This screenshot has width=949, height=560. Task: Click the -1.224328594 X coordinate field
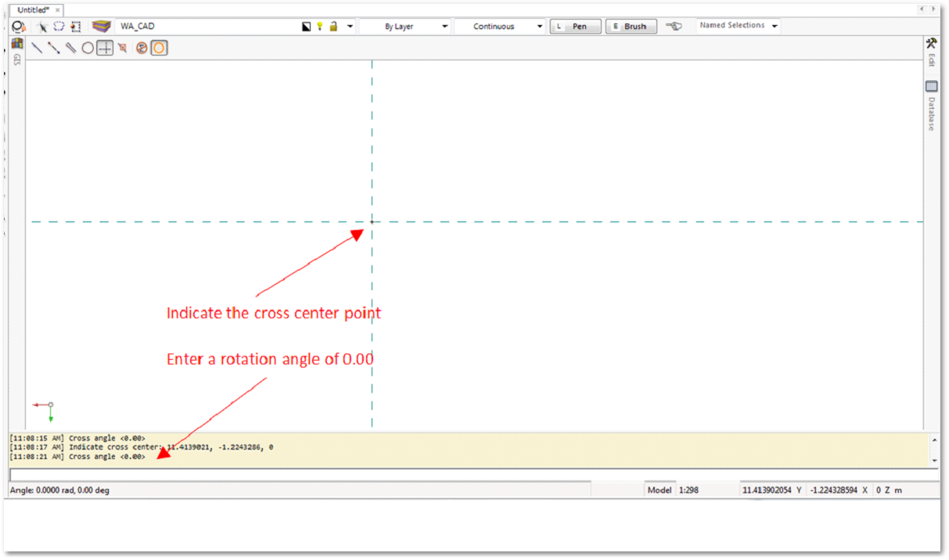tap(838, 490)
